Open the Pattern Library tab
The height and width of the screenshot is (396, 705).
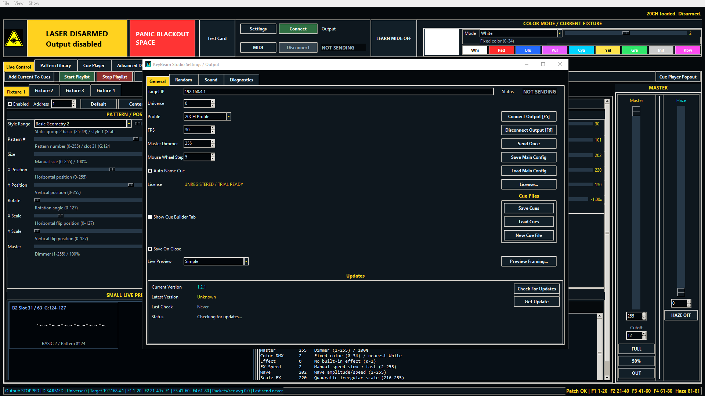[55, 66]
